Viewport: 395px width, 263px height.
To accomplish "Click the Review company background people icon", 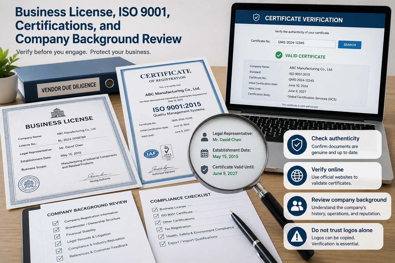I will (x=297, y=206).
